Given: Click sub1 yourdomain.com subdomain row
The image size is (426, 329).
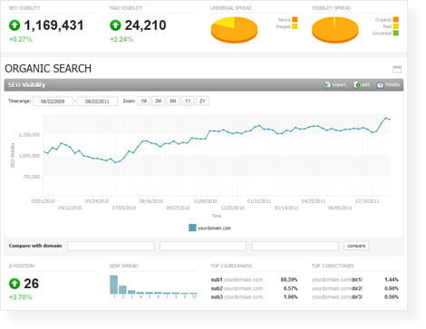Looking at the screenshot, I should [x=254, y=280].
